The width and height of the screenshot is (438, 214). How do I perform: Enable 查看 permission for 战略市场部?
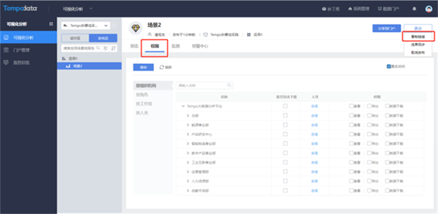click(x=351, y=191)
